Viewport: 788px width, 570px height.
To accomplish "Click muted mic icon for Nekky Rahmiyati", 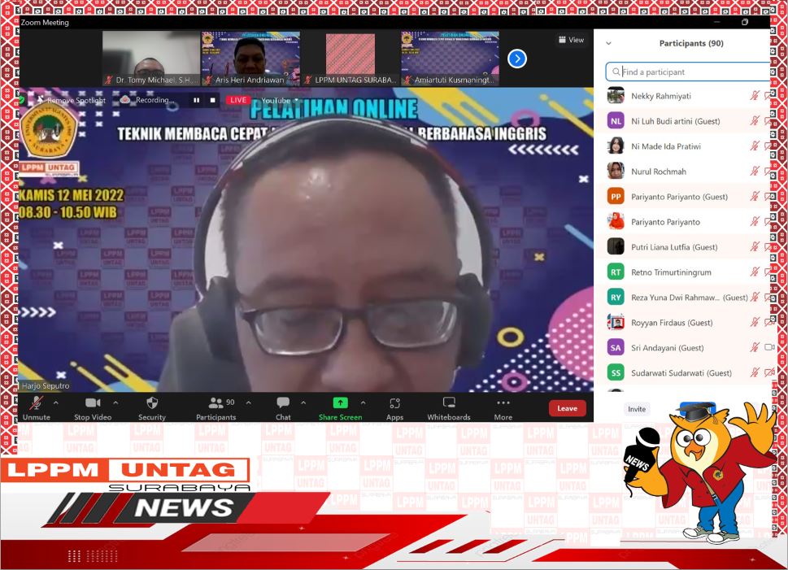I will 755,95.
